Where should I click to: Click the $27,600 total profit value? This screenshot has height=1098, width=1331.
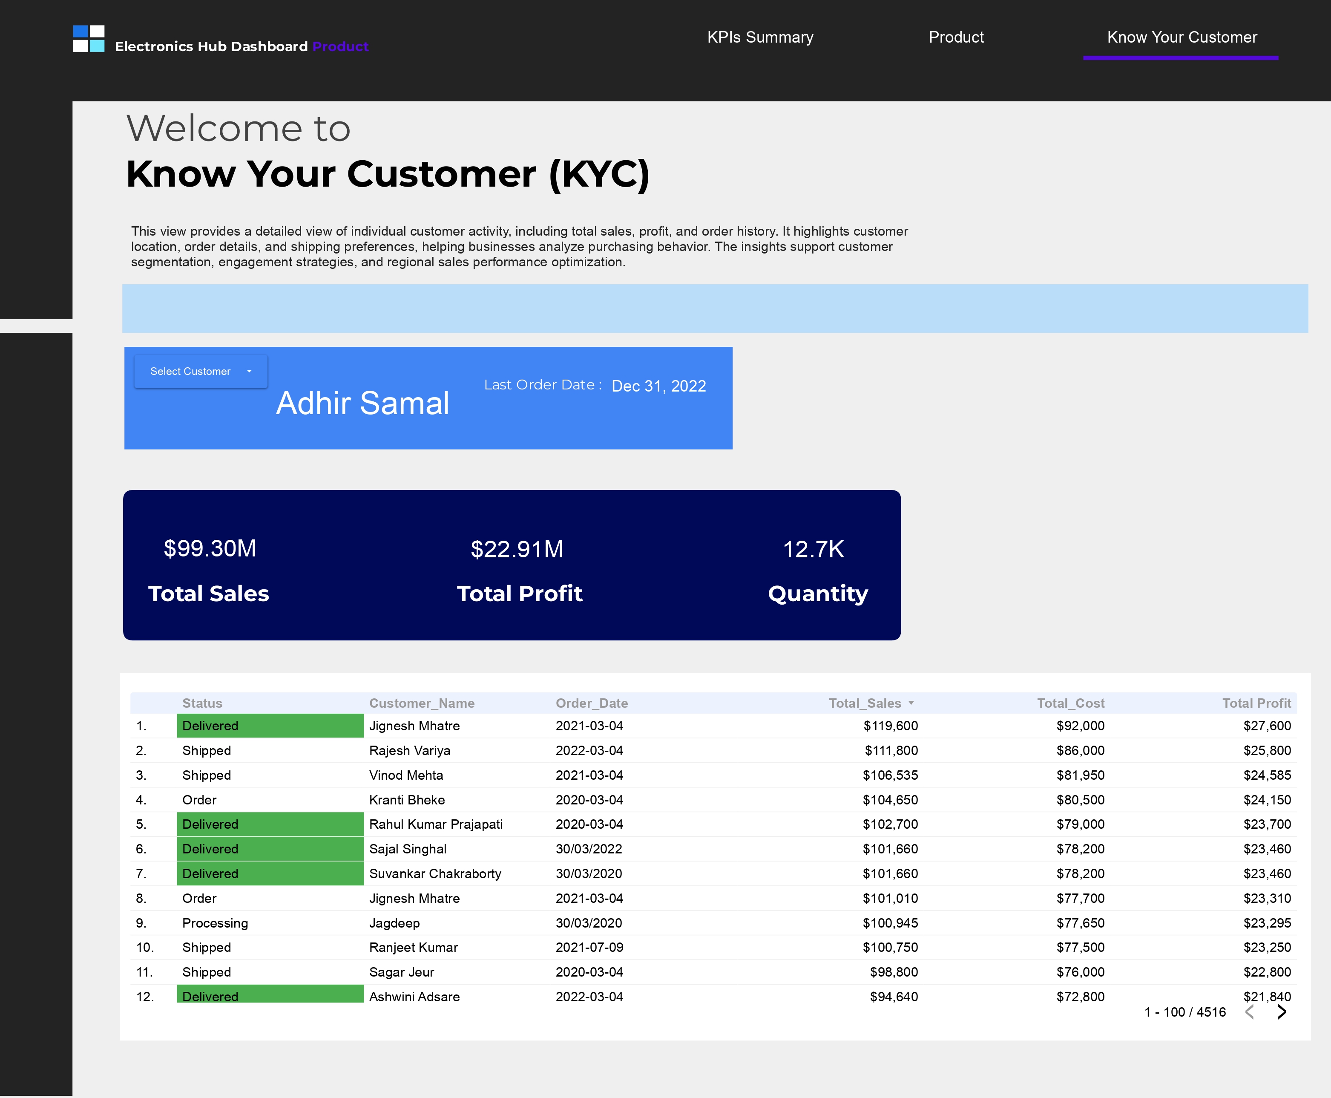coord(1267,726)
